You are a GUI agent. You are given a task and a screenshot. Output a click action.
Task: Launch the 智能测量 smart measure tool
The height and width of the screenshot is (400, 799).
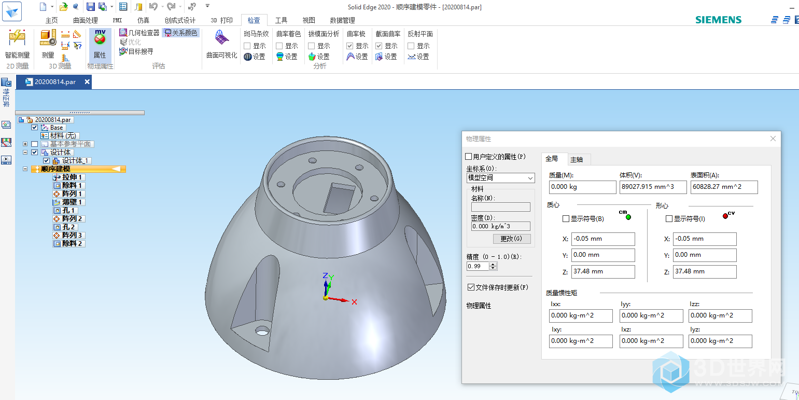[x=18, y=44]
